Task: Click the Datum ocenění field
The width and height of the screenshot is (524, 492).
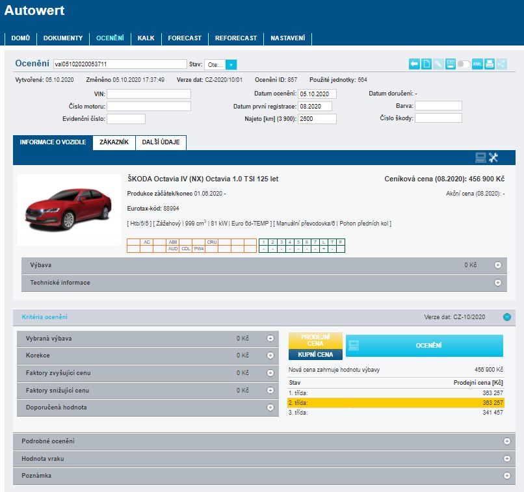Action: point(317,94)
